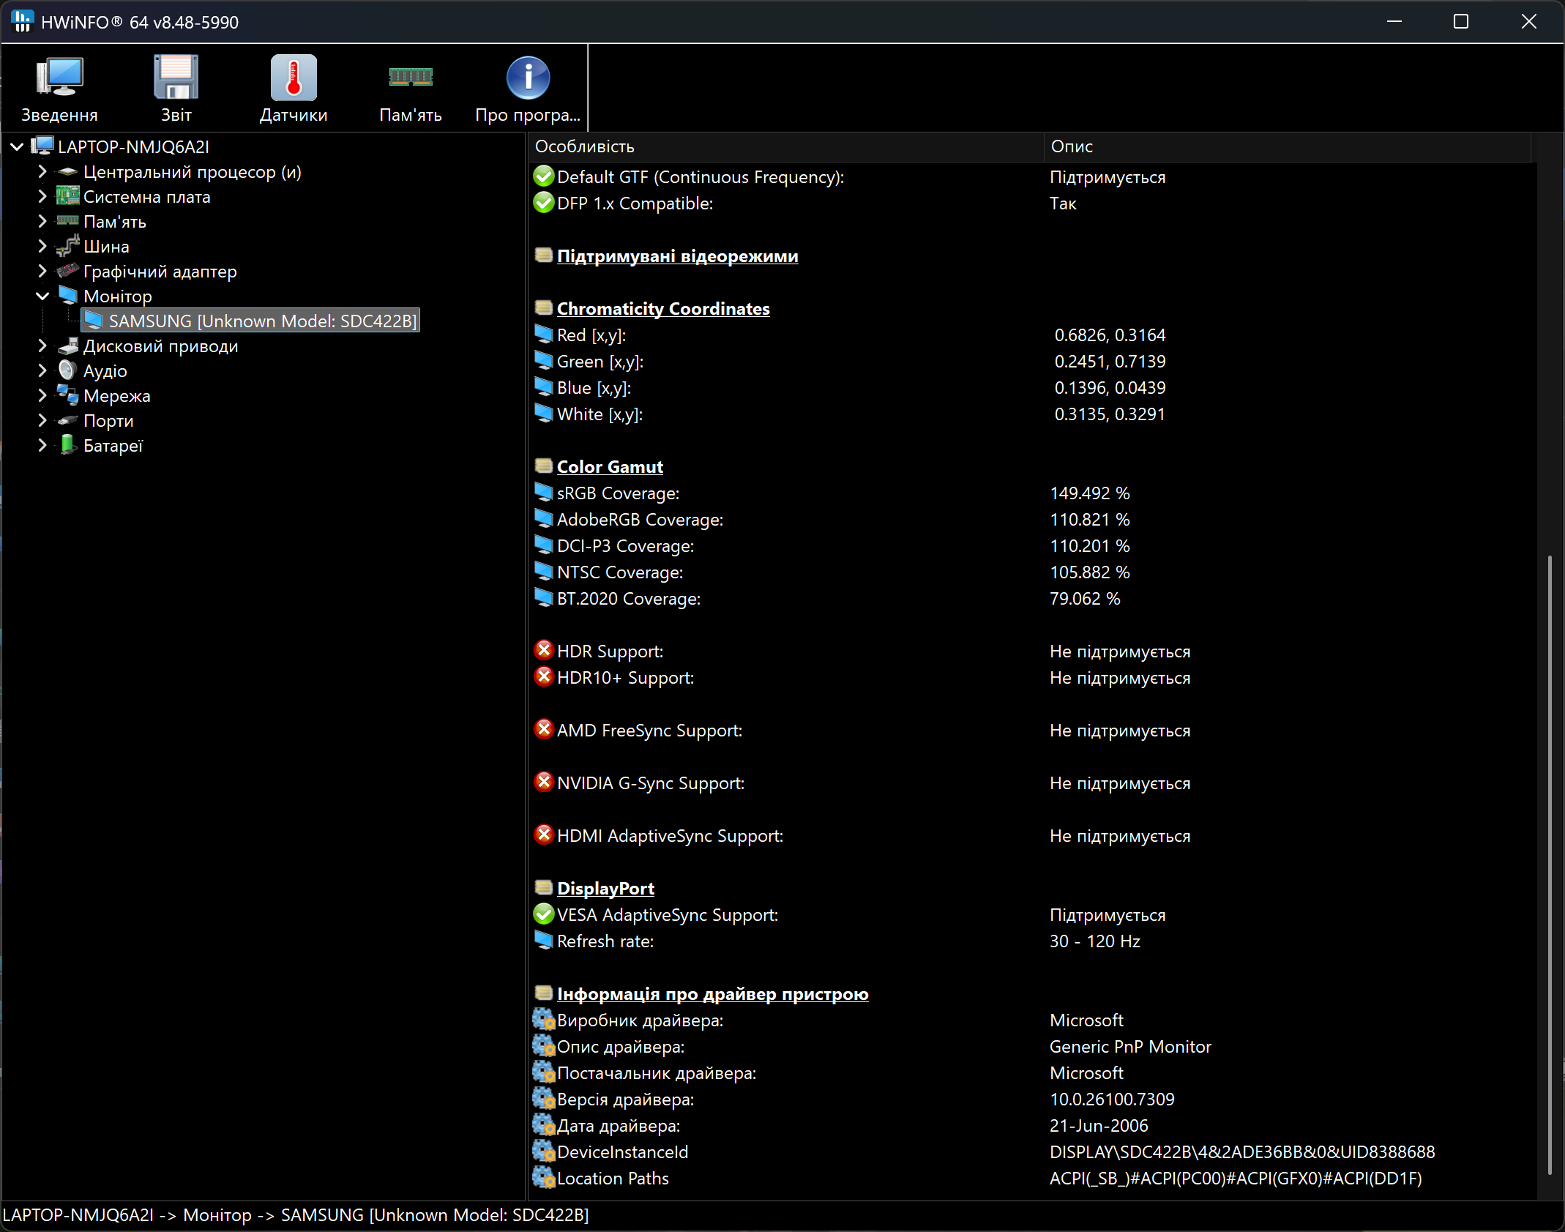Click green check icon beside VESA AdaptiveSync Support
The width and height of the screenshot is (1565, 1232).
pyautogui.click(x=544, y=914)
